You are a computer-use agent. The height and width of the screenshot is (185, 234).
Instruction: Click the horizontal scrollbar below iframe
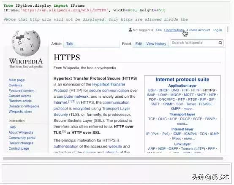[113, 158]
